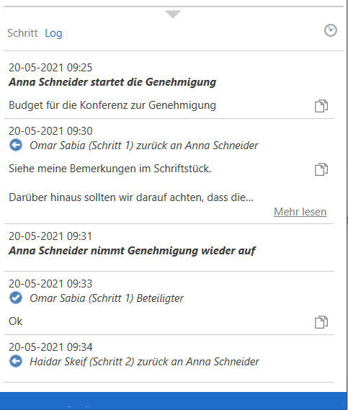Open the Log tab
The image size is (348, 410).
click(53, 33)
